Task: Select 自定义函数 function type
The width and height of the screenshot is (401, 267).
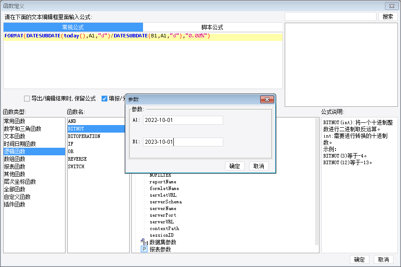Action: 34,197
